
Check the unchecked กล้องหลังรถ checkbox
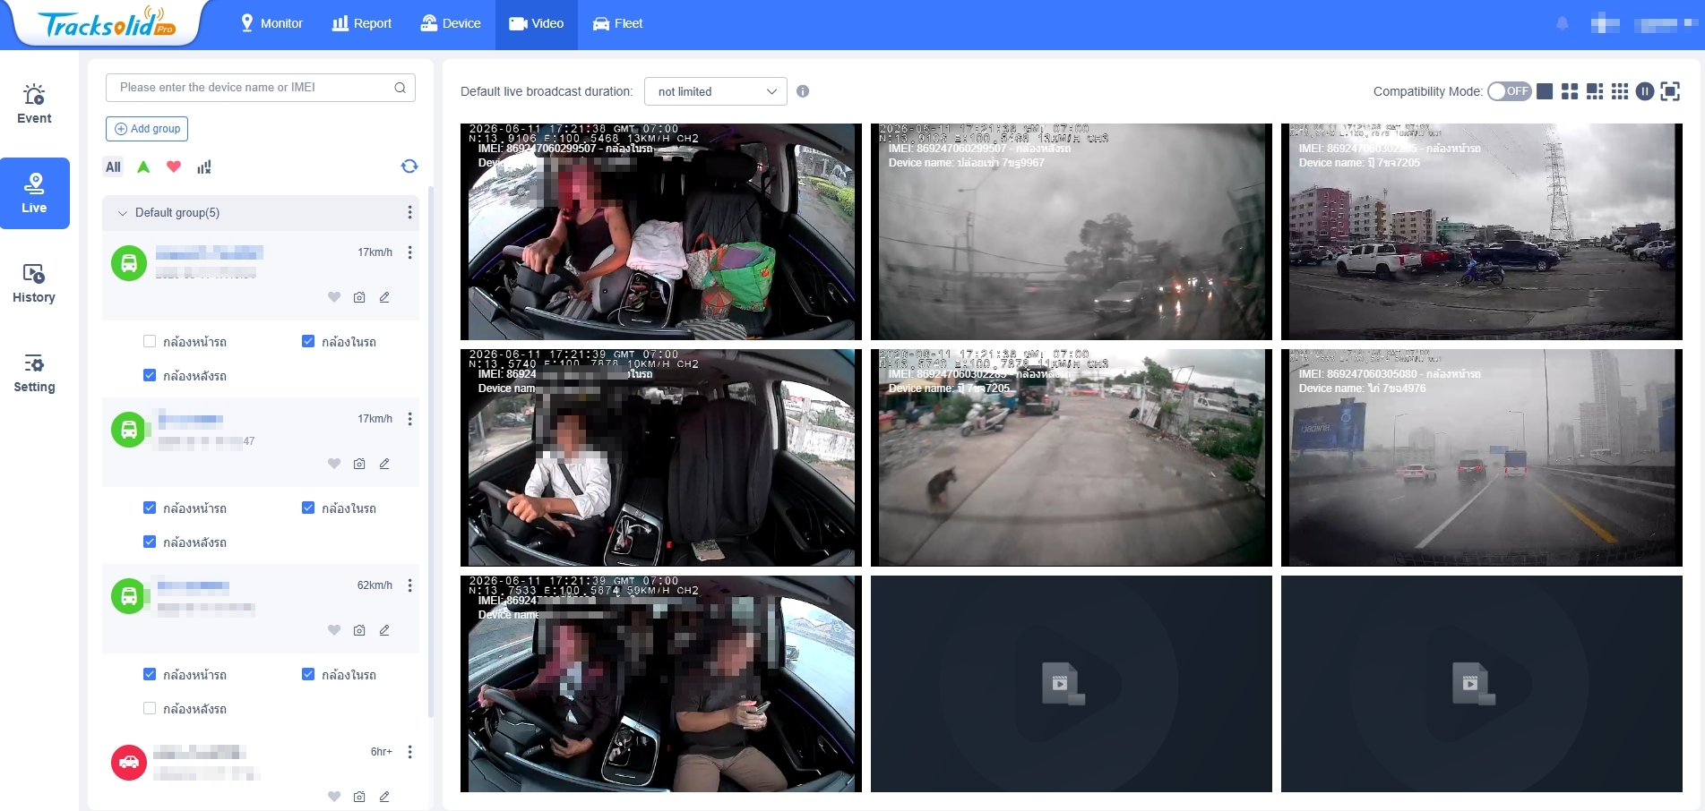coord(150,708)
